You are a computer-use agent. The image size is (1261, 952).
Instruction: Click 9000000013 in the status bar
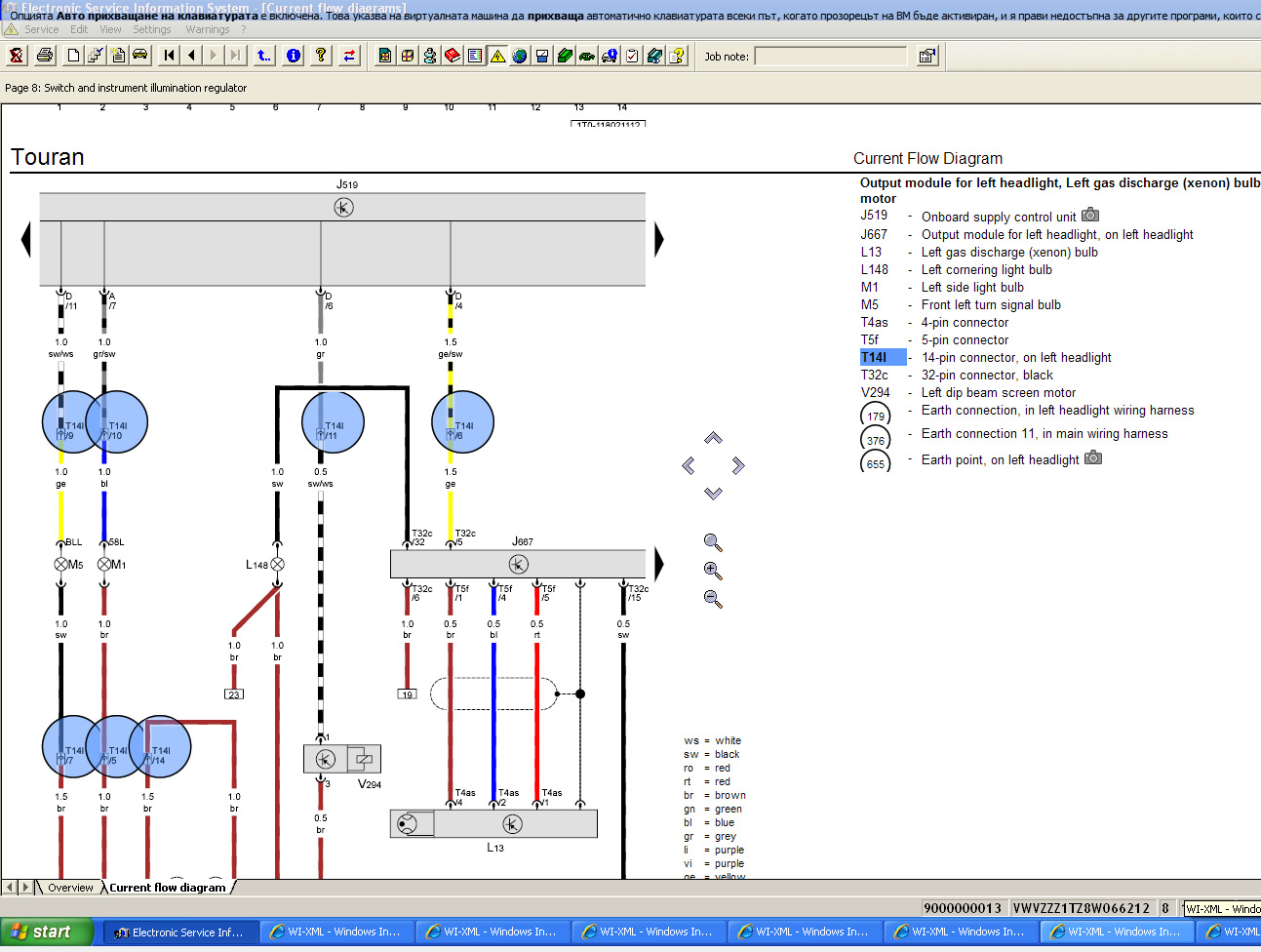(963, 908)
